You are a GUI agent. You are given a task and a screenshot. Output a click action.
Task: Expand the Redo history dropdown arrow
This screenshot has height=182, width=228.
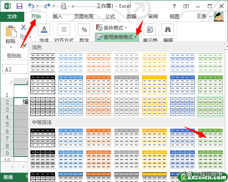point(53,6)
